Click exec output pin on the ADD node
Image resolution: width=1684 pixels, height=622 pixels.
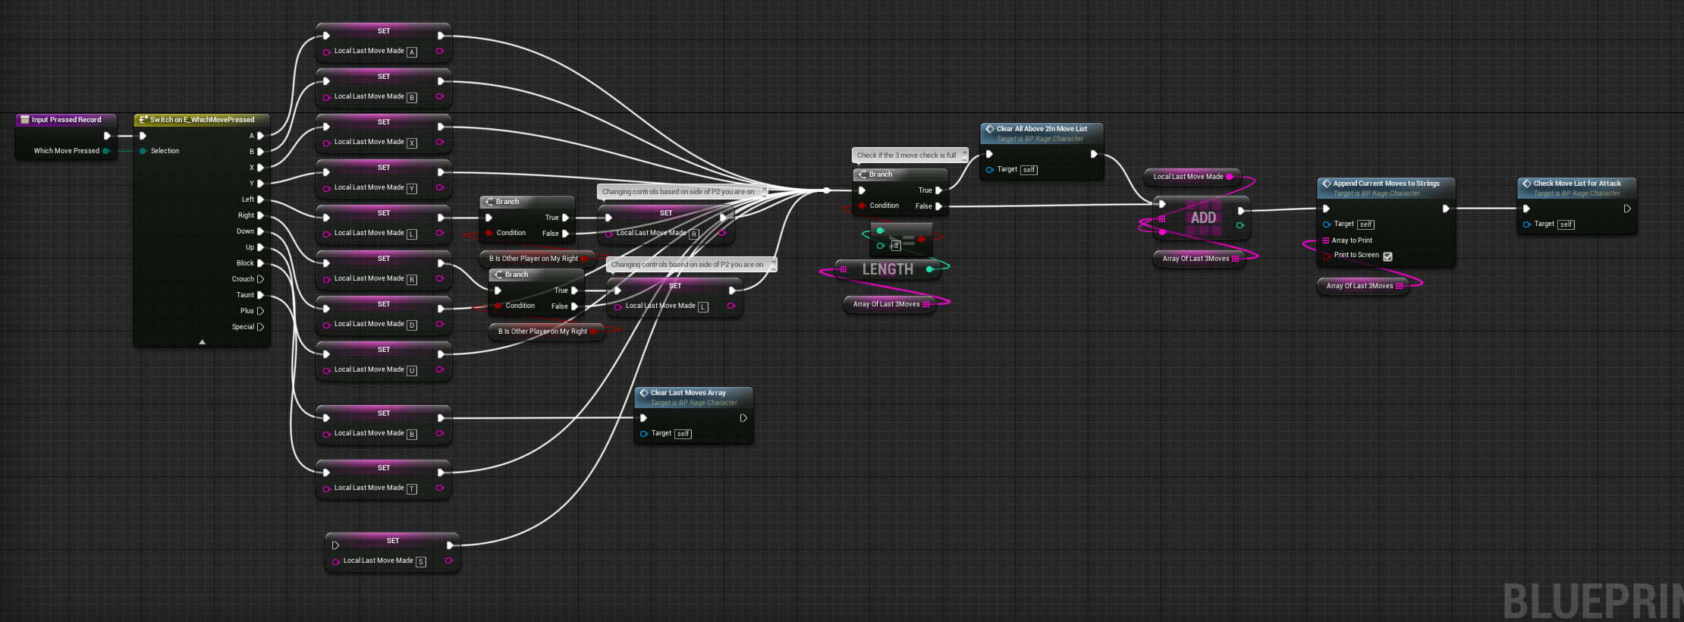coord(1241,211)
